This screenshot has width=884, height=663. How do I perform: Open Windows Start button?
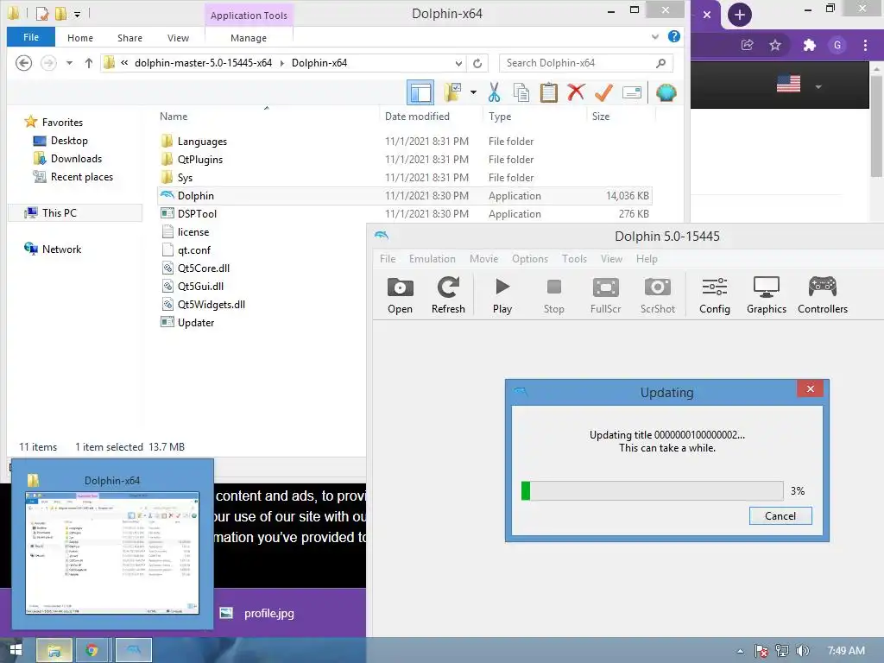pos(16,650)
